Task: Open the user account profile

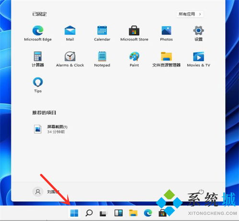Action: click(x=46, y=191)
